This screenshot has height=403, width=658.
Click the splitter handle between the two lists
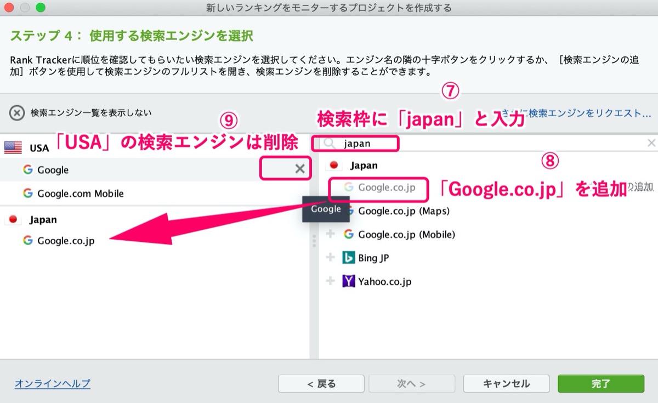point(314,241)
